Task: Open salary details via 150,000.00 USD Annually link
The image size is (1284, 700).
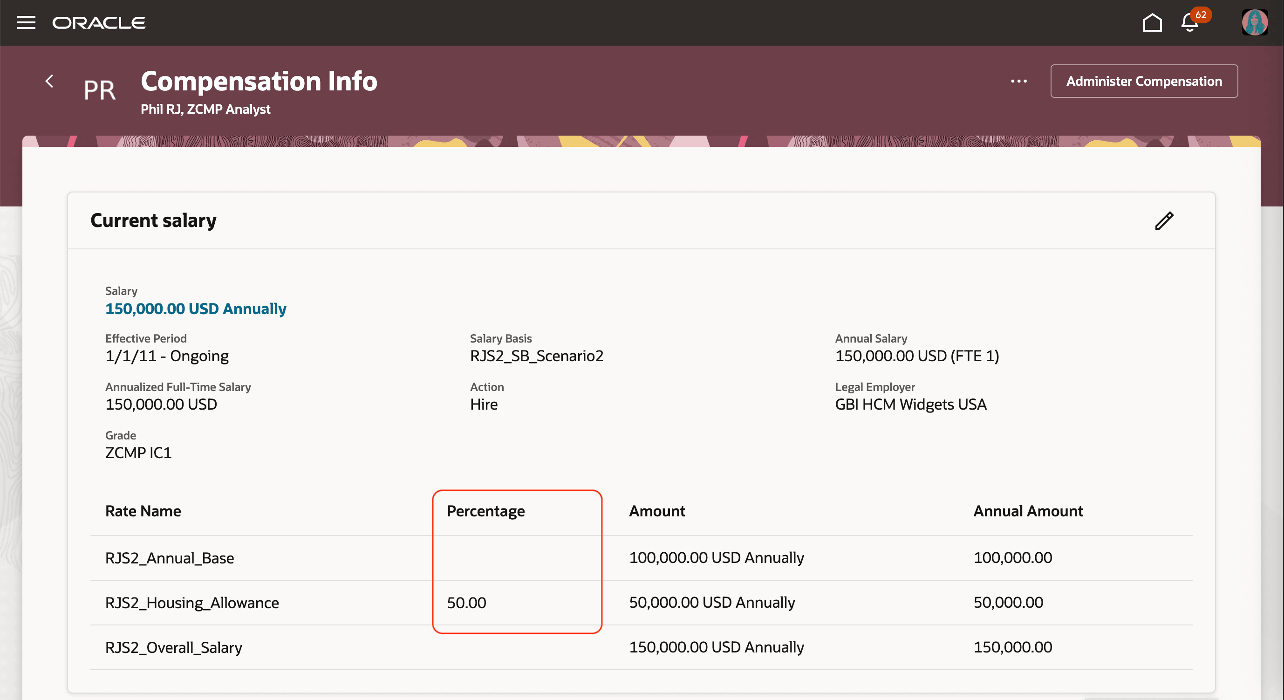Action: click(x=195, y=309)
